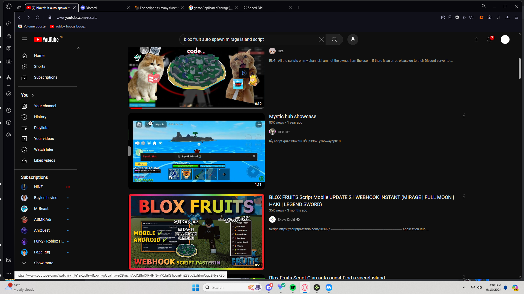The image size is (524, 294).
Task: Open roblox booga booga bookmark
Action: tap(68, 26)
